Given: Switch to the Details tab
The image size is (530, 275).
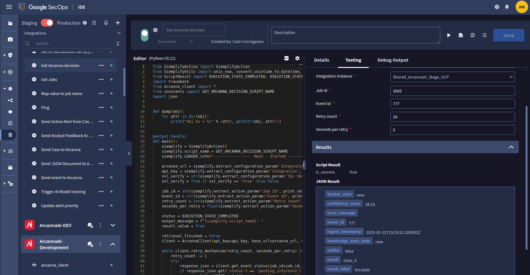Looking at the screenshot, I should (321, 60).
